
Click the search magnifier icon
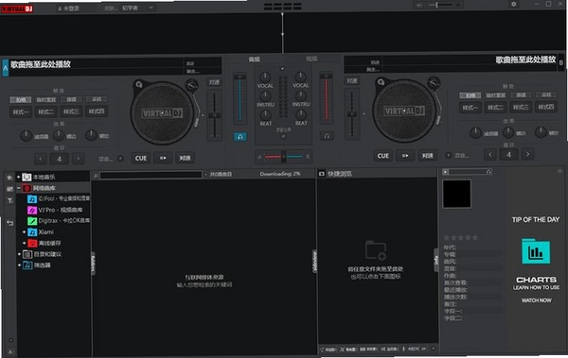(x=96, y=176)
